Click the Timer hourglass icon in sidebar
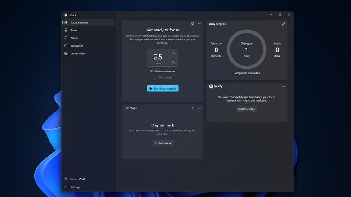The height and width of the screenshot is (197, 351). 66,30
